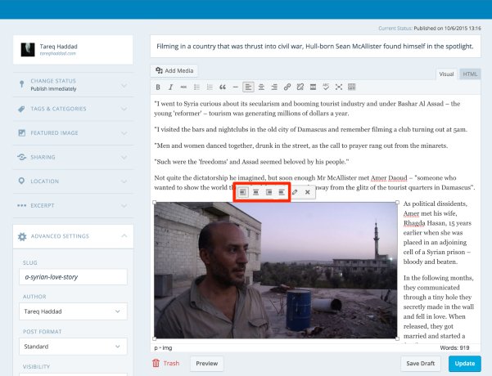Click the Add Media button
492x376 pixels.
click(x=174, y=71)
